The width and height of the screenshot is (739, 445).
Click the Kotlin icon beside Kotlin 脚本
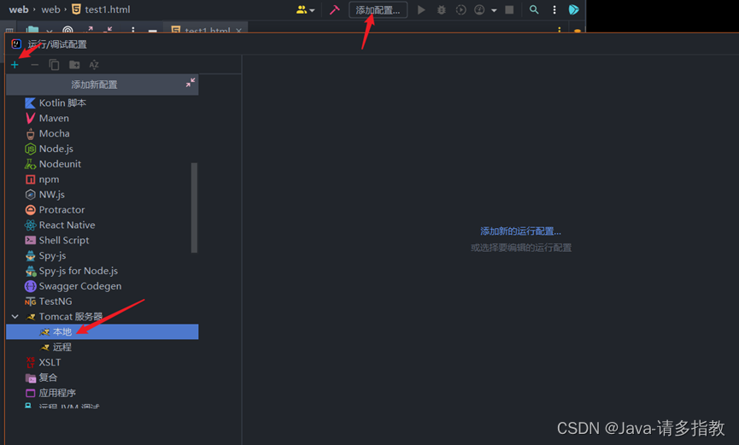(x=30, y=102)
